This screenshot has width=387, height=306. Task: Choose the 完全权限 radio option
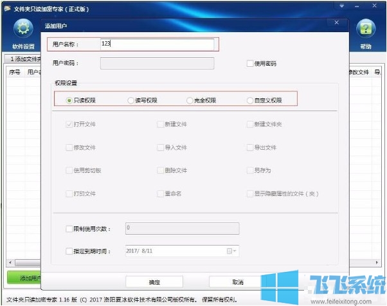[190, 100]
